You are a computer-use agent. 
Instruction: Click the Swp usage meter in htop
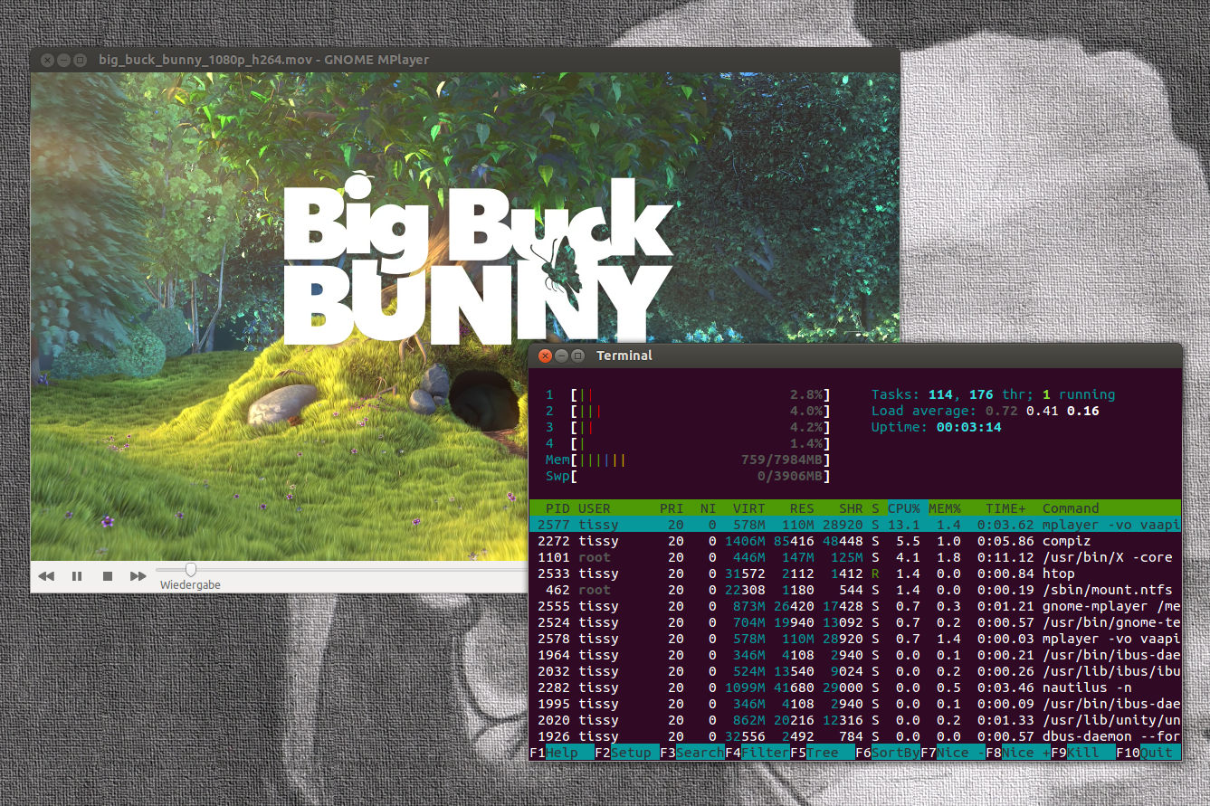(688, 476)
